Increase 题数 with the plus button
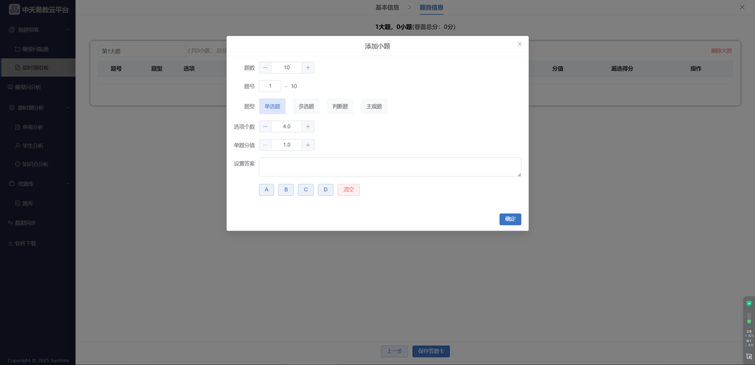This screenshot has height=365, width=755. (308, 68)
